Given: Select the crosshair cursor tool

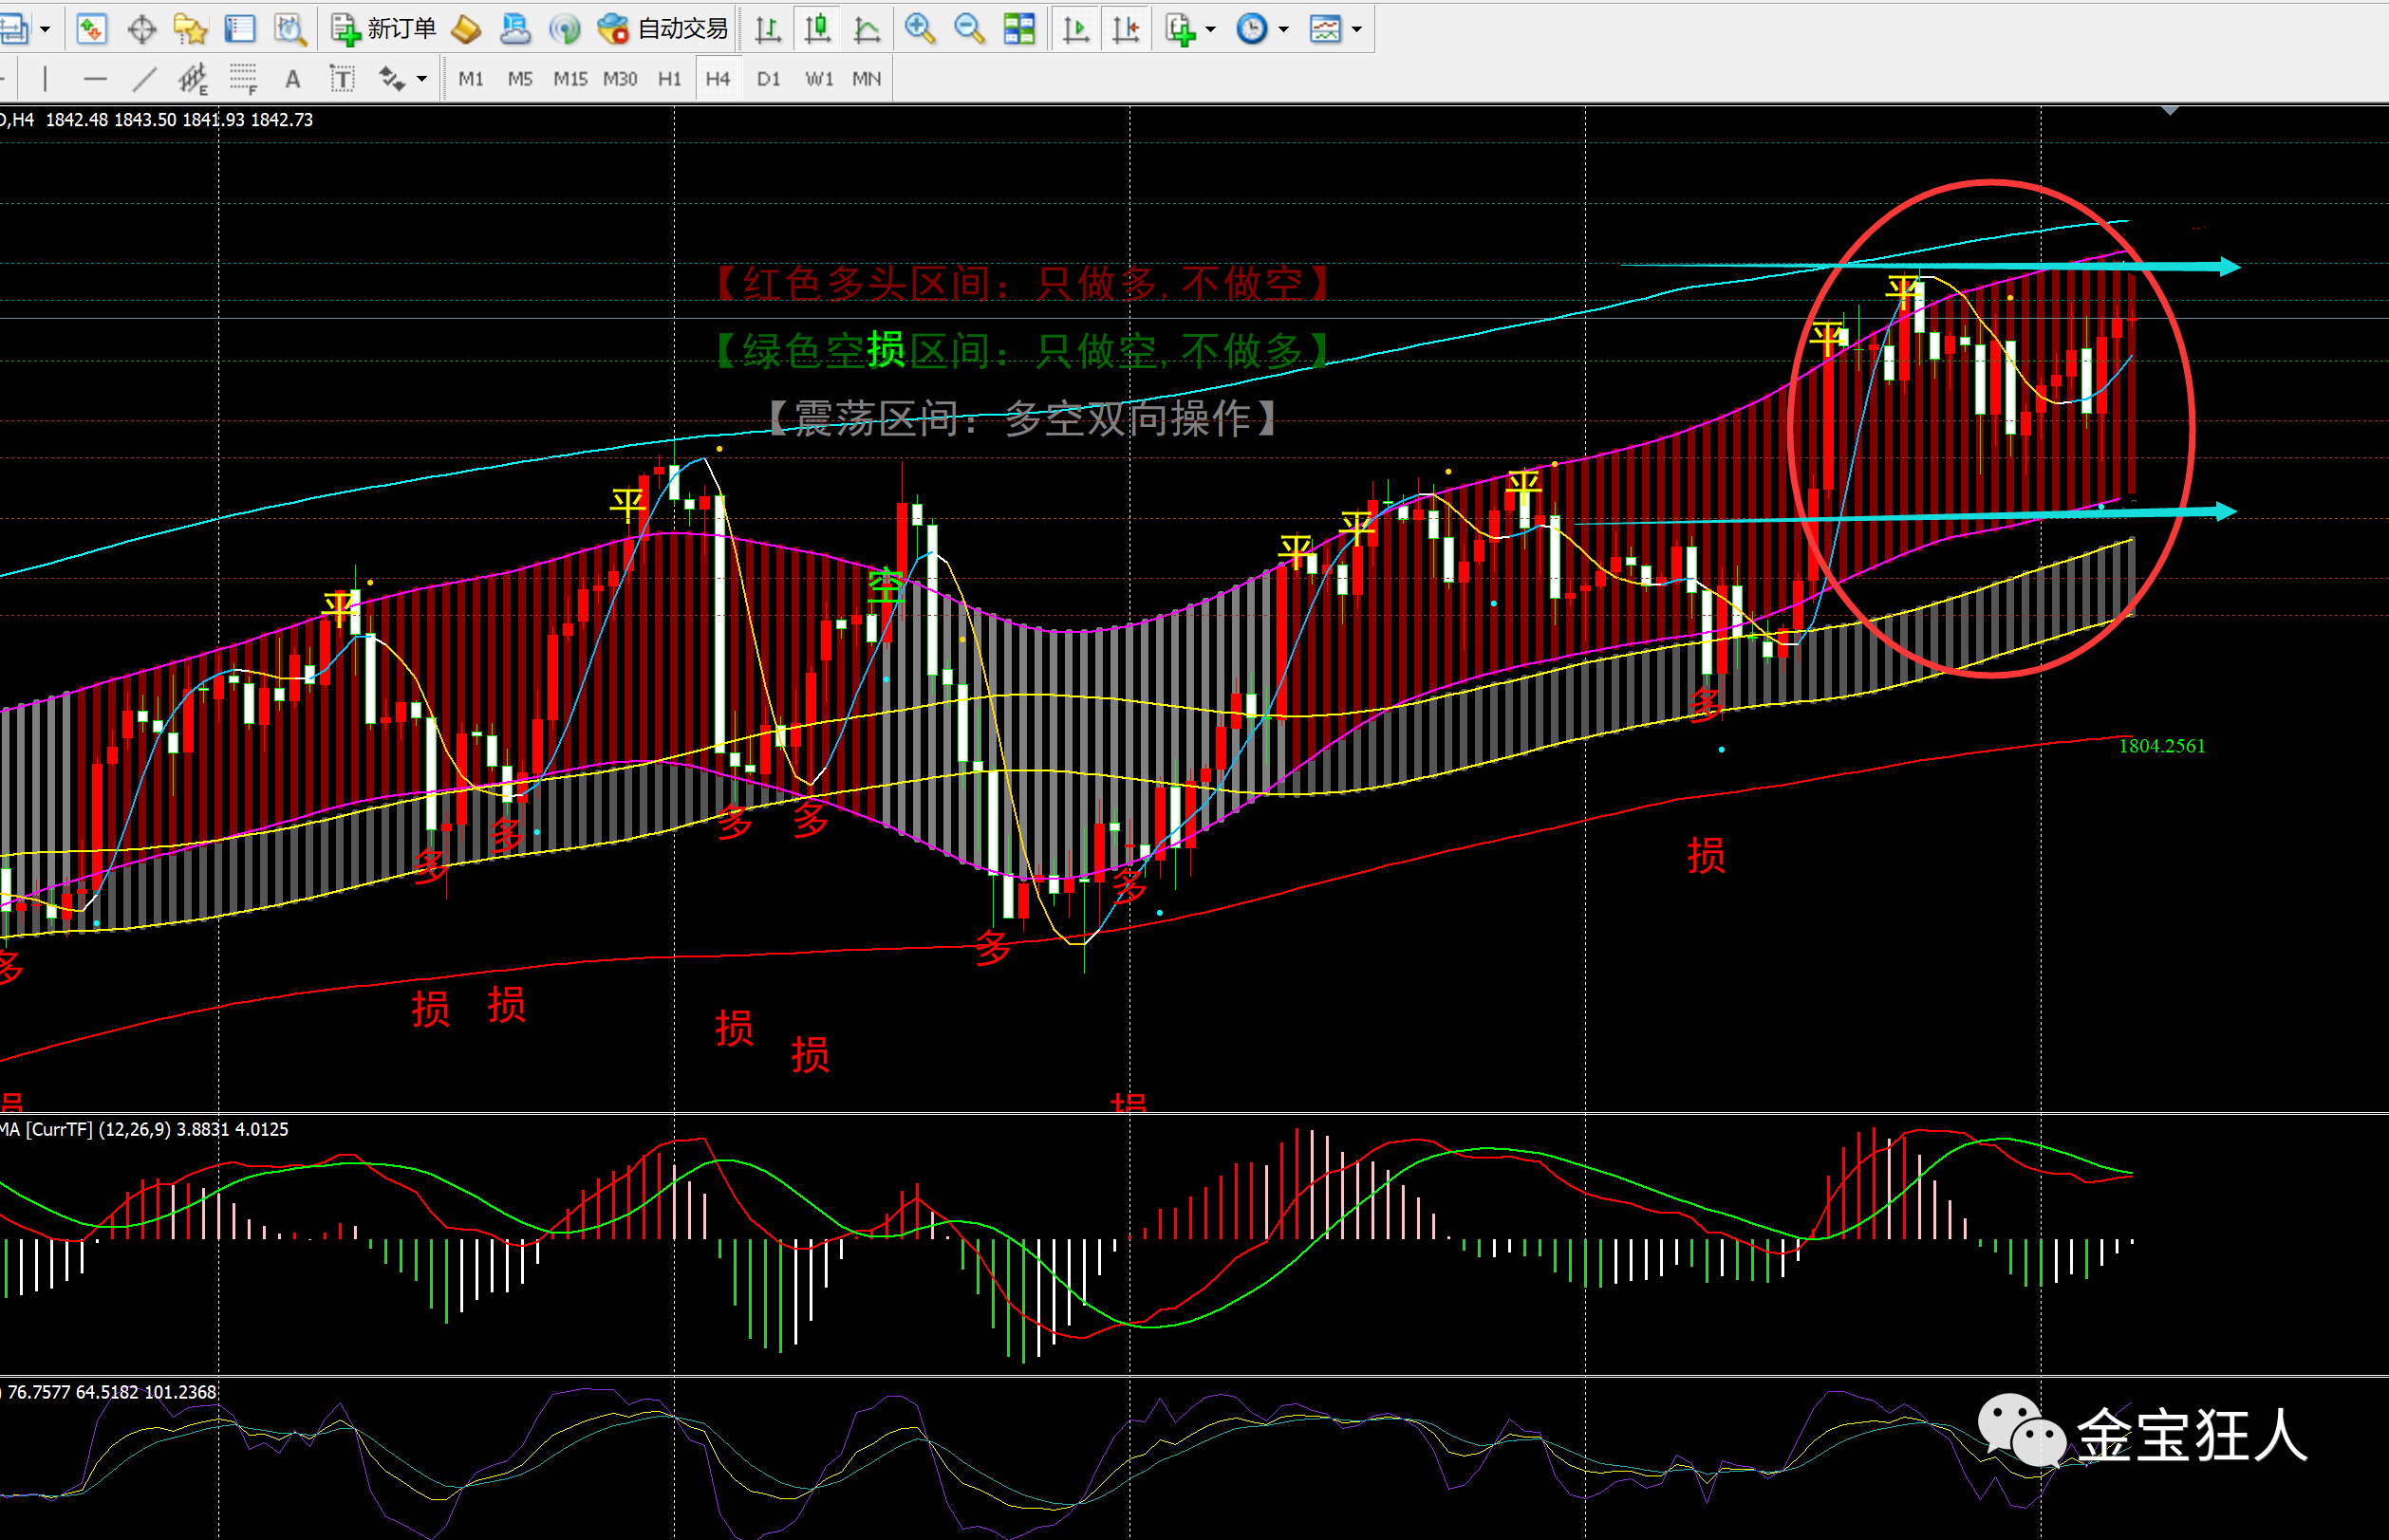Looking at the screenshot, I should 142,29.
